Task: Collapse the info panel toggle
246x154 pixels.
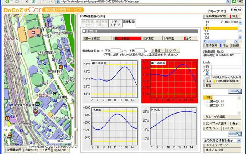Action: point(235,91)
